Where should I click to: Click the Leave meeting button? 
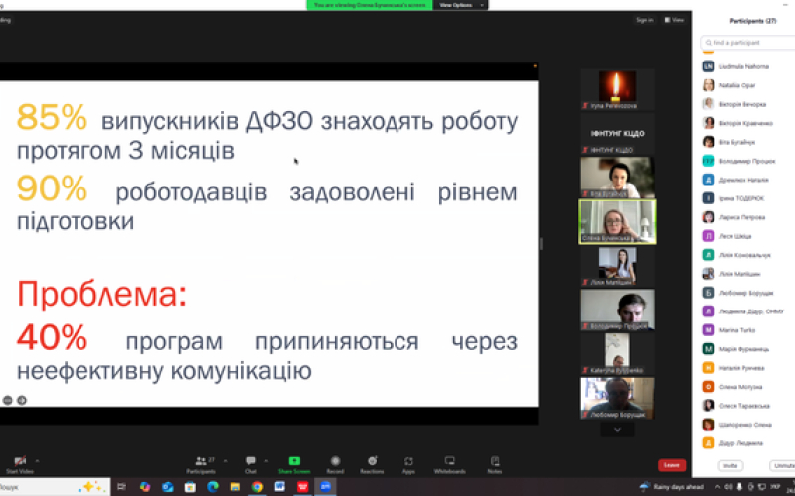pos(672,465)
